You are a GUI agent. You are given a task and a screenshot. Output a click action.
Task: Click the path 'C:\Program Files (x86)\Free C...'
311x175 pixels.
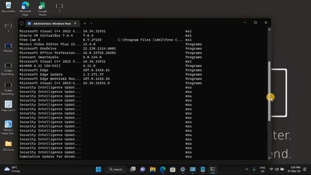150,40
